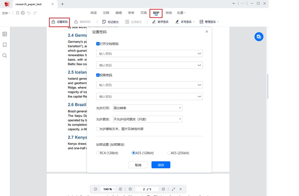The height and width of the screenshot is (196, 299).
Task: Click the permission 输入密码 field
Action: coord(149,85)
